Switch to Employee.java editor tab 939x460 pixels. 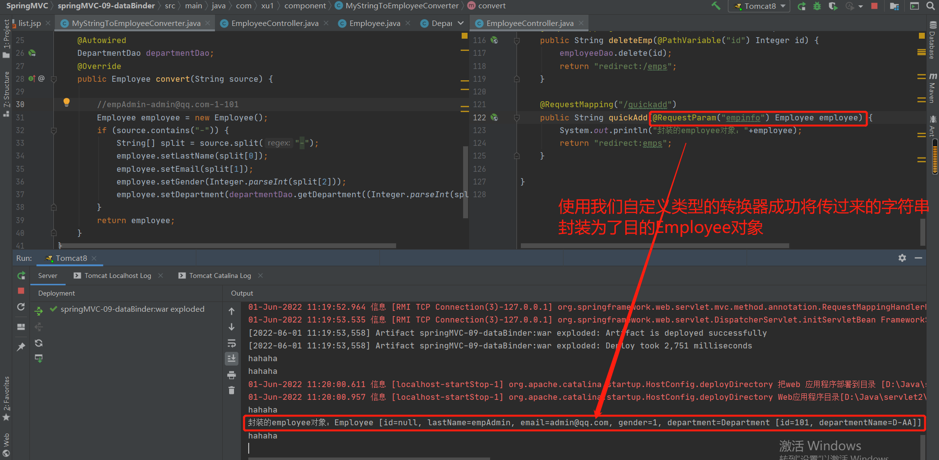pos(375,23)
